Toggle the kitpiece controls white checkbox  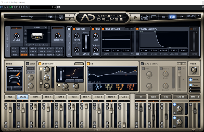pyautogui.click(x=69, y=29)
